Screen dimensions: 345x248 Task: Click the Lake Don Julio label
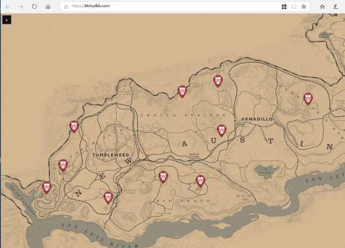click(265, 171)
